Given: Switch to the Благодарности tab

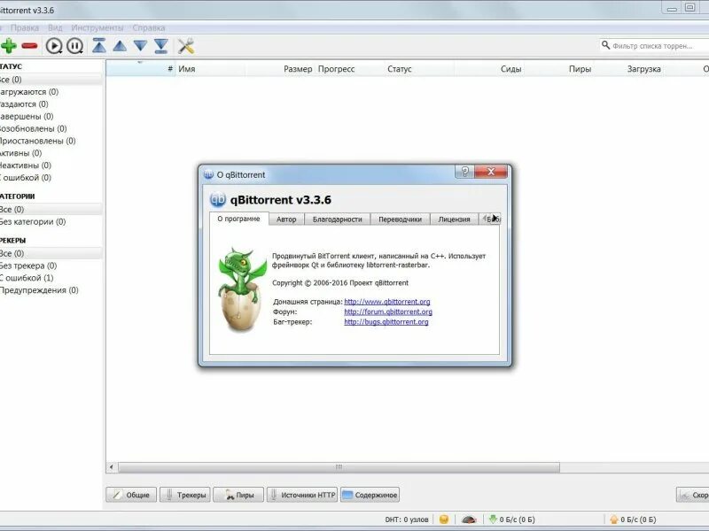Looking at the screenshot, I should coord(338,219).
